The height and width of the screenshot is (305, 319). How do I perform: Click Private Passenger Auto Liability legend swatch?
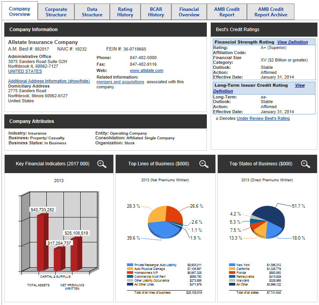click(x=130, y=265)
